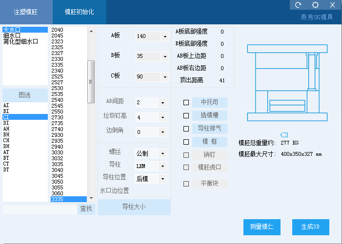342x244 pixels.
Task: Toggle the 平衡块 checkbox
Action: 186,184
